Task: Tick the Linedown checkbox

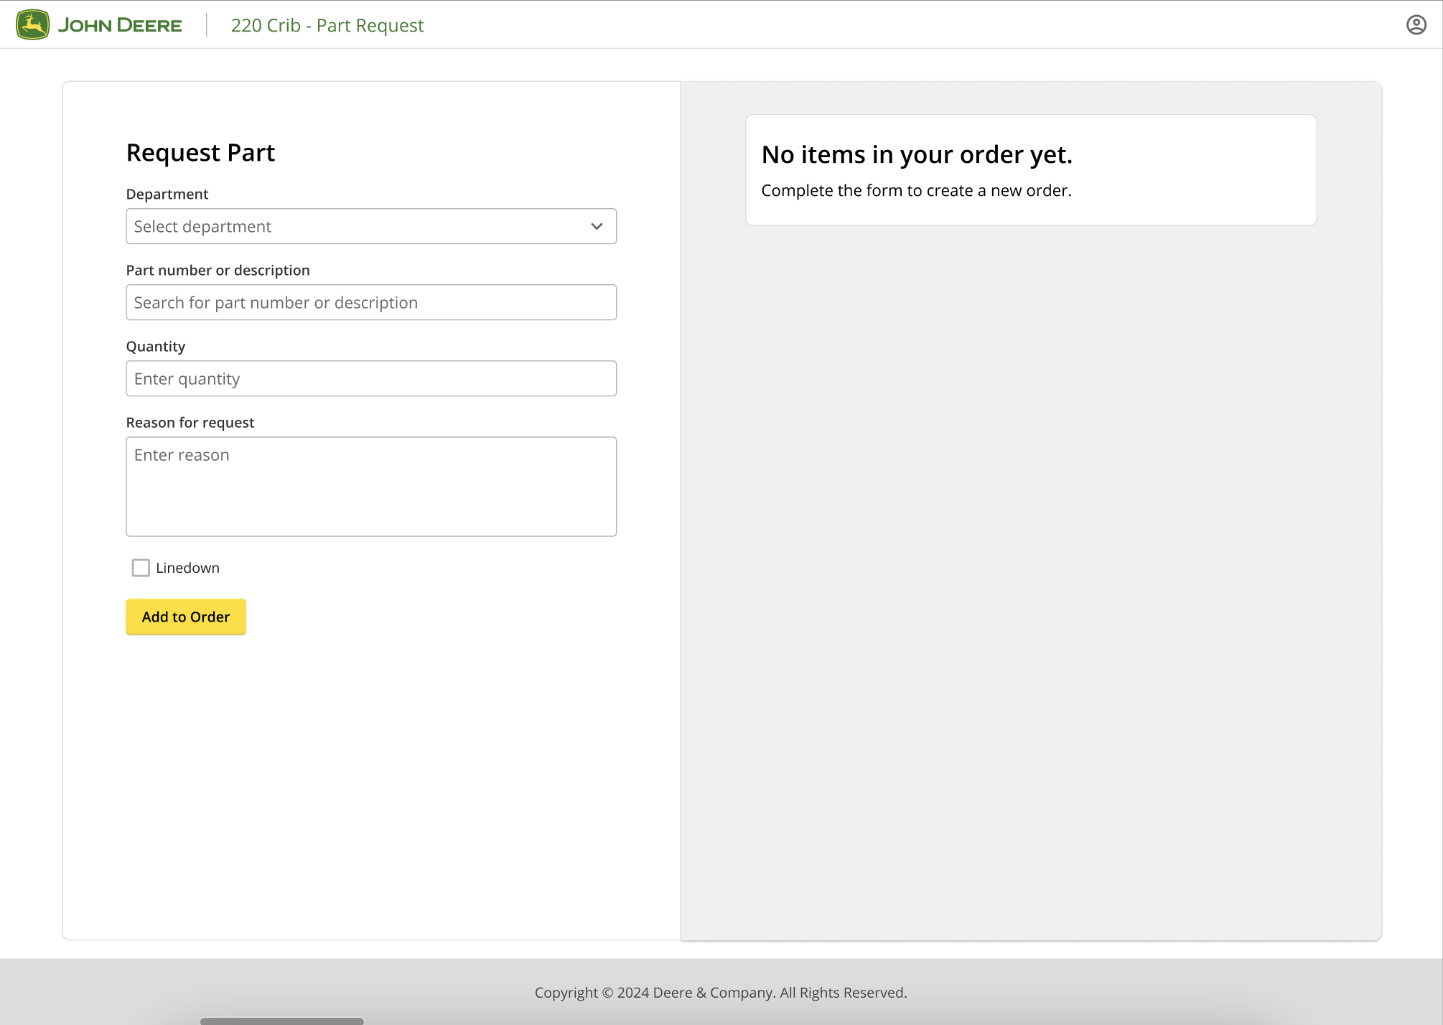Action: point(141,568)
